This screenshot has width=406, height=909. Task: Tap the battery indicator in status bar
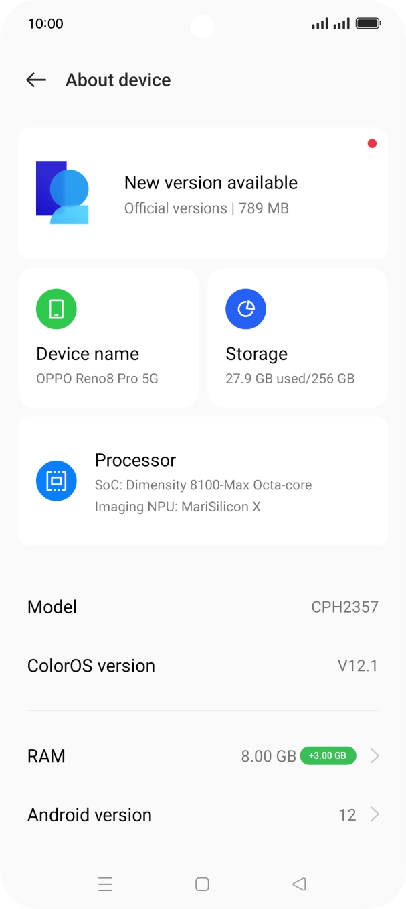367,24
